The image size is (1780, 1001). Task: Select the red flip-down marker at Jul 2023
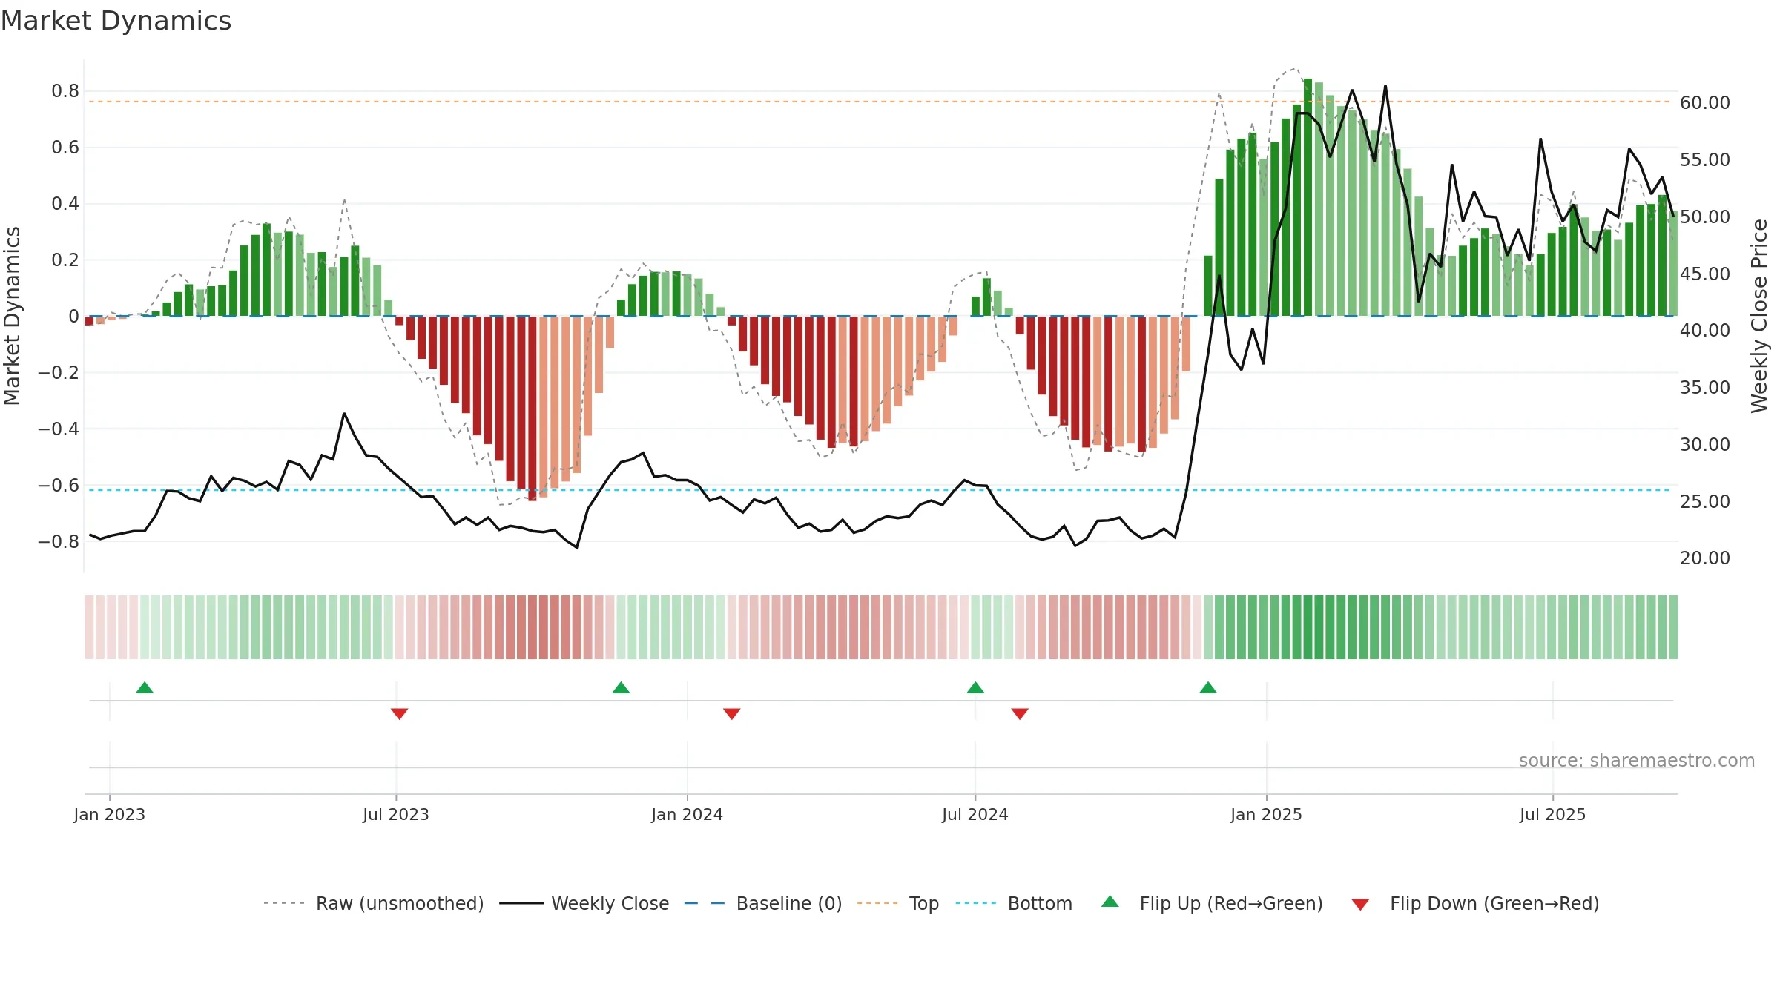pyautogui.click(x=399, y=713)
